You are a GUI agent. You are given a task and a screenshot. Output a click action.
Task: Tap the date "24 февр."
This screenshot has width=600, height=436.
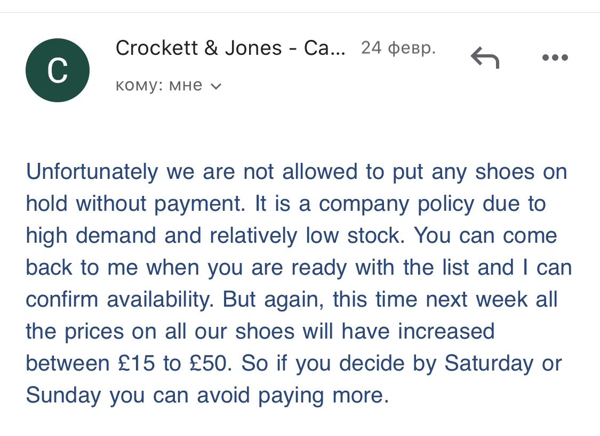(398, 48)
